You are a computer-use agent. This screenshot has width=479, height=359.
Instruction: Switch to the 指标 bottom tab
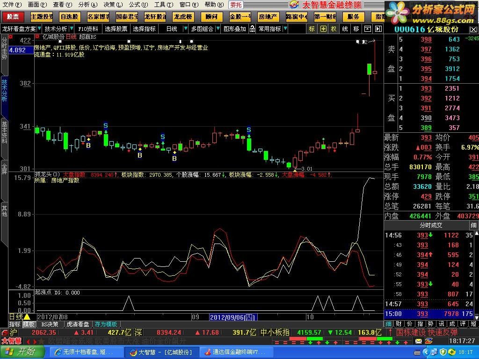(x=15, y=324)
